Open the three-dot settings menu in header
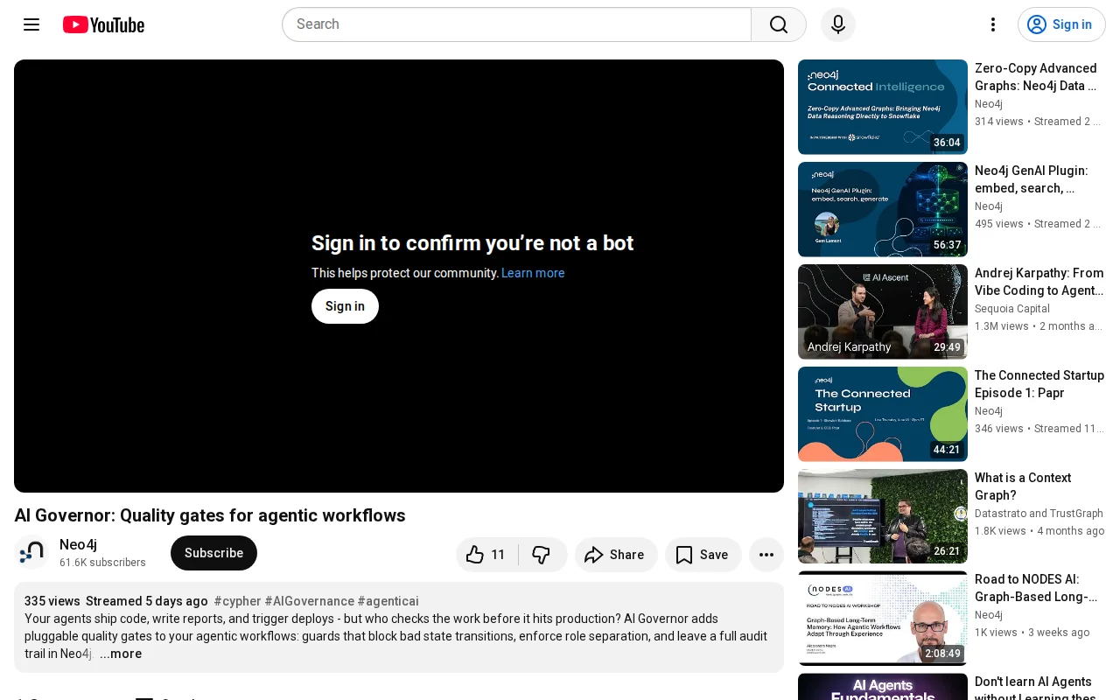Image resolution: width=1120 pixels, height=700 pixels. pos(993,24)
